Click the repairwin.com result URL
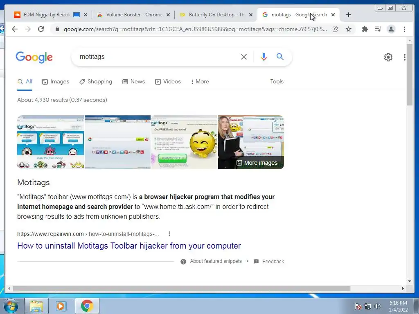Image resolution: width=419 pixels, height=314 pixels. pyautogui.click(x=88, y=234)
